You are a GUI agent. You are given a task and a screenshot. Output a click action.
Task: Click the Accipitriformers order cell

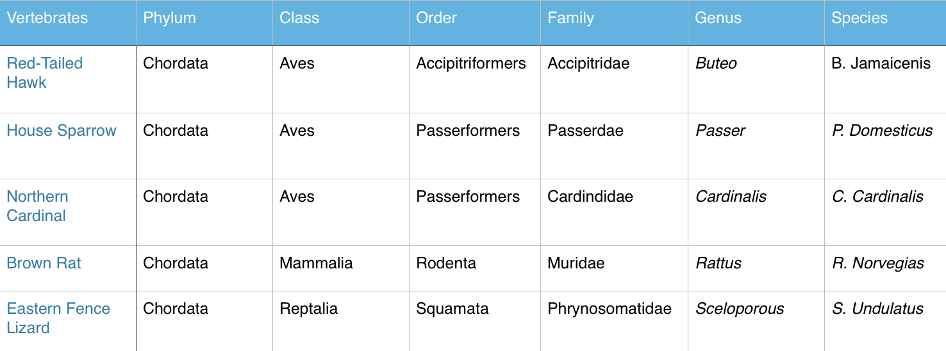pos(470,63)
